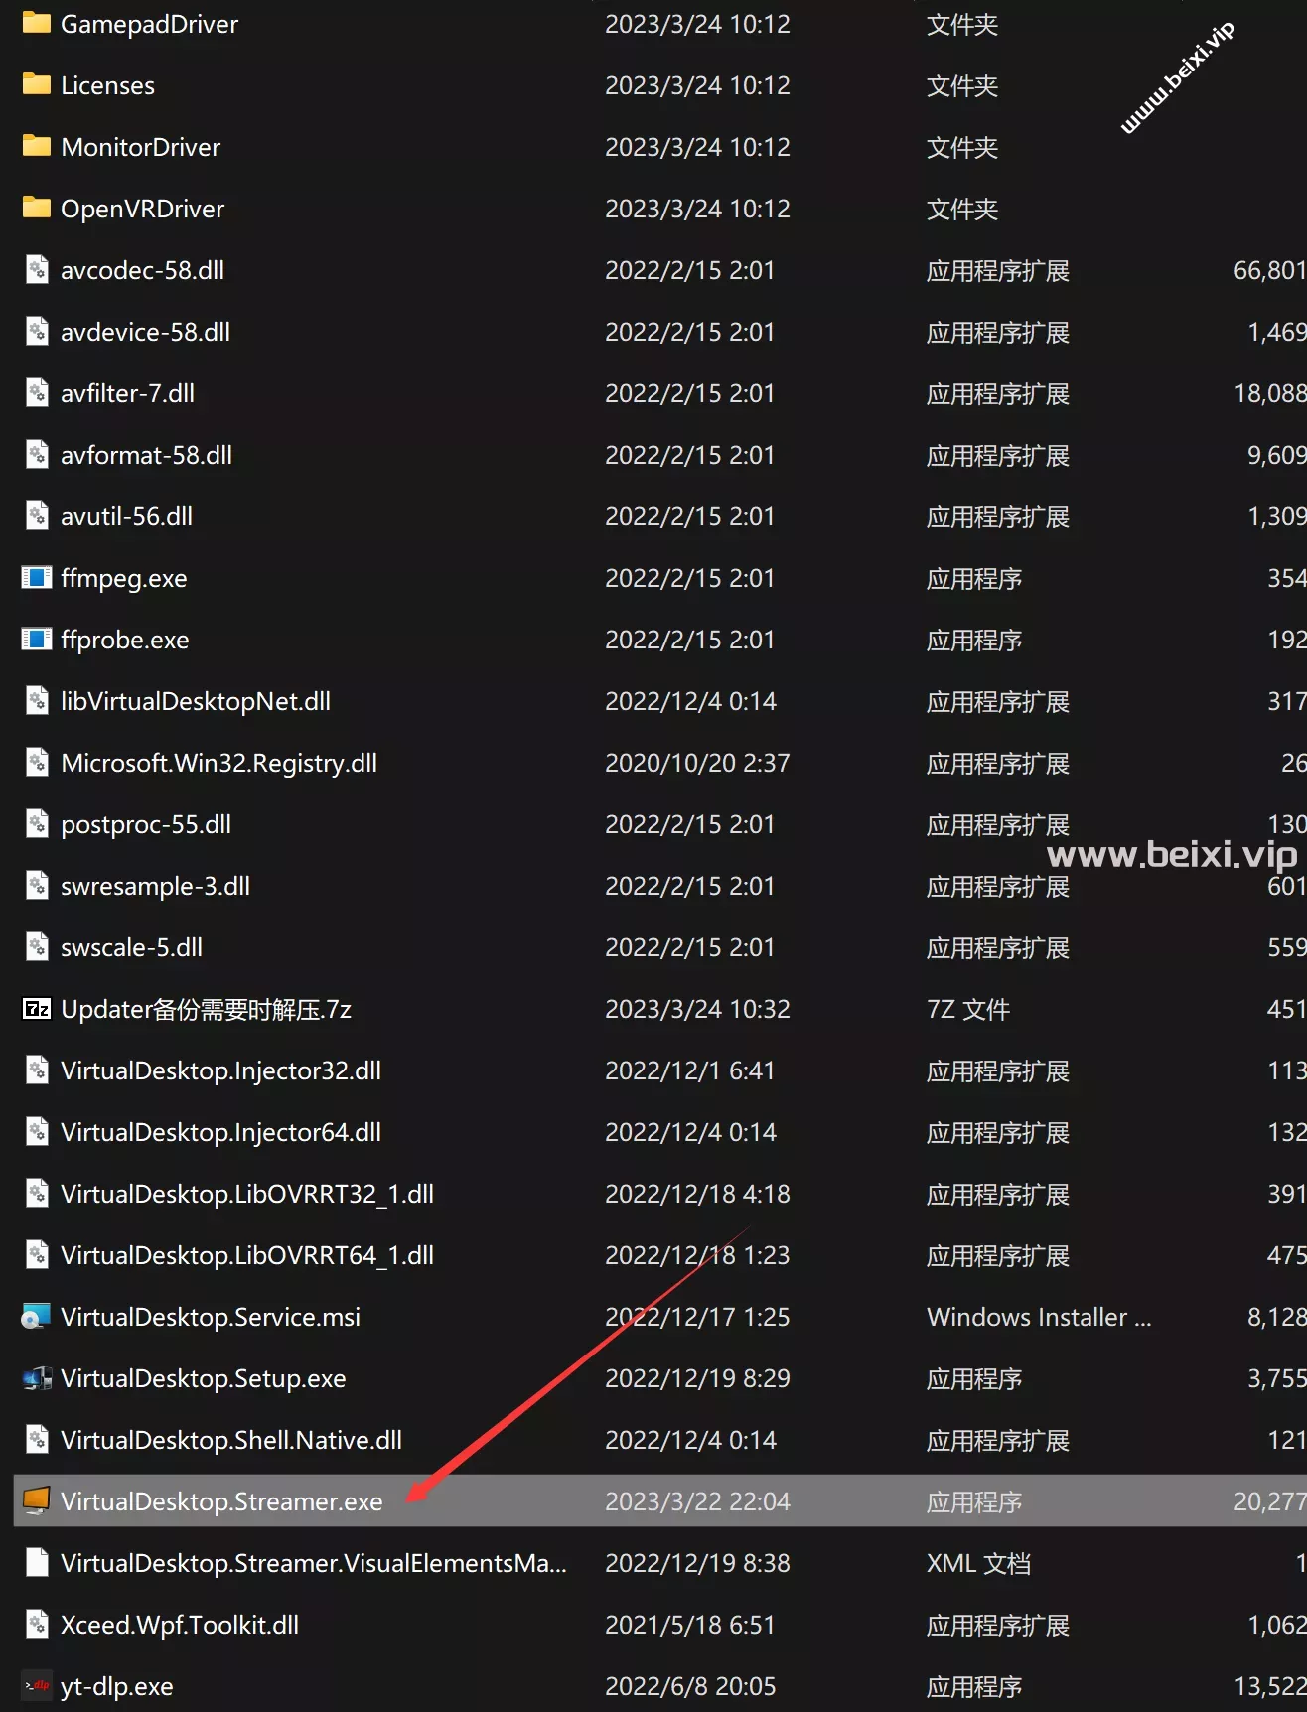Image resolution: width=1307 pixels, height=1712 pixels.
Task: Select the file name ffprobe.exe
Action: [x=125, y=640]
